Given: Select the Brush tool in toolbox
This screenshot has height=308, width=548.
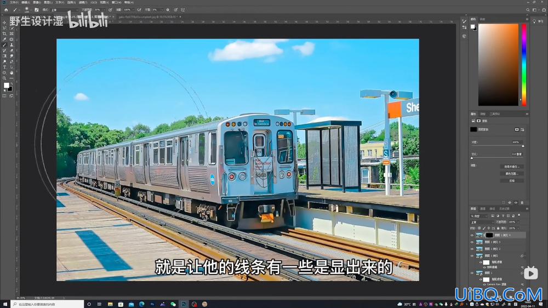Looking at the screenshot, I should [4, 45].
